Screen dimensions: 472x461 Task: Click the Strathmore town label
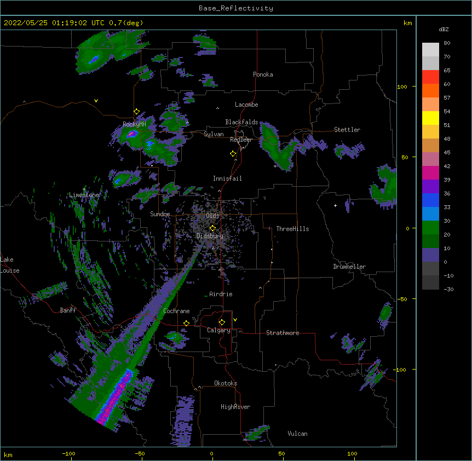pyautogui.click(x=283, y=333)
